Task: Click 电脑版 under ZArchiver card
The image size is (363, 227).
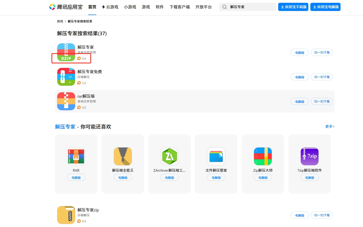Action: click(170, 178)
